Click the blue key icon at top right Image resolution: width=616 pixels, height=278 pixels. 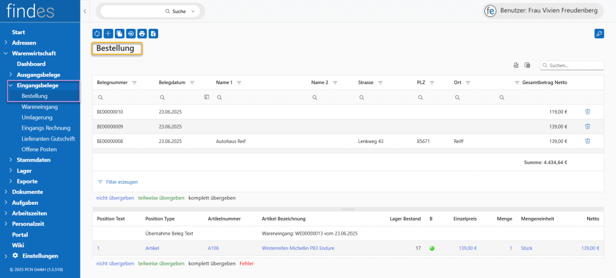click(599, 34)
